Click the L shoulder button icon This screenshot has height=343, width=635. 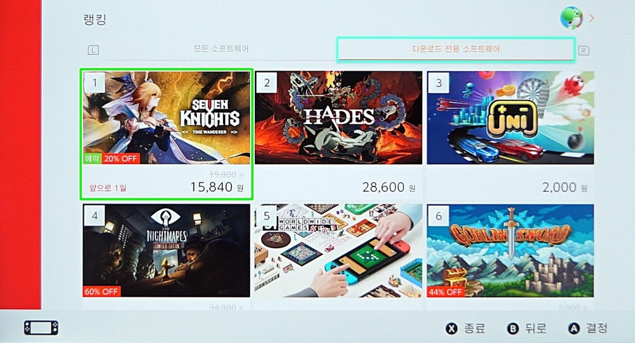(93, 51)
